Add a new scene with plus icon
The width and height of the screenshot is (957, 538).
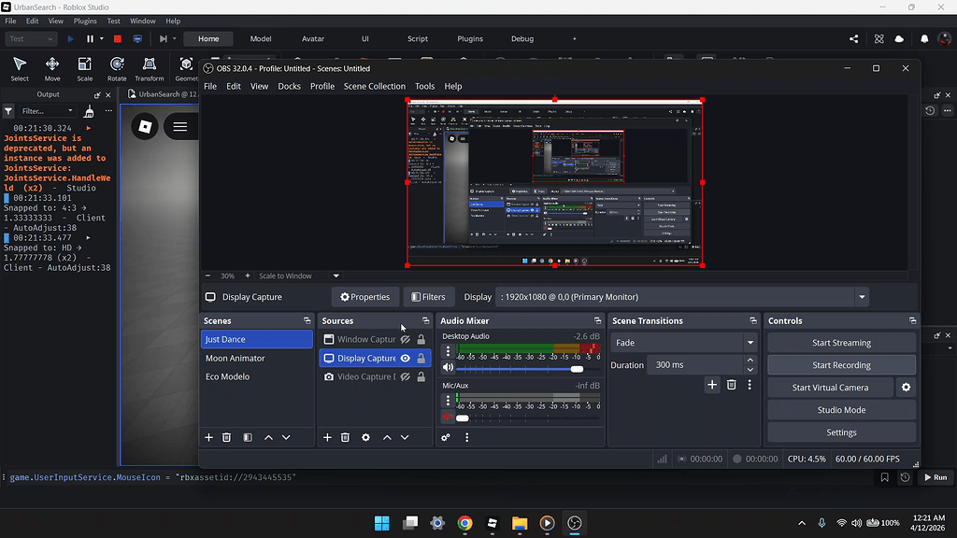pos(208,437)
